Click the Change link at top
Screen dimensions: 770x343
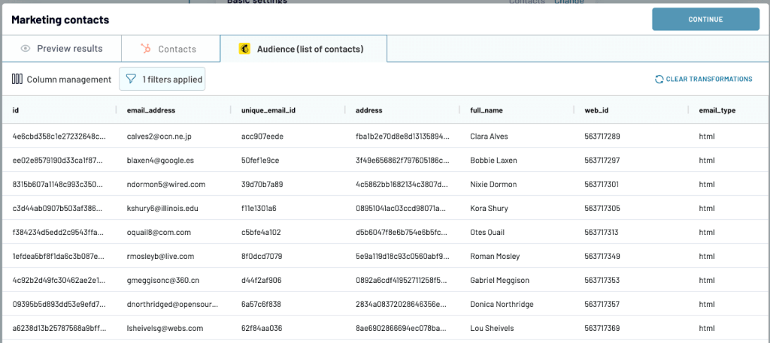(569, 2)
